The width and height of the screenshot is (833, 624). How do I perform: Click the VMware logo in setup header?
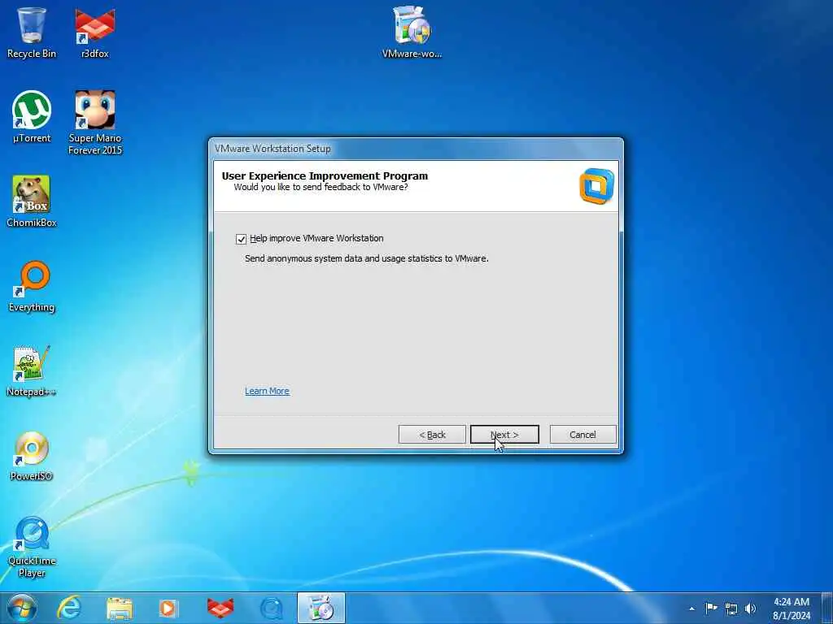point(596,186)
